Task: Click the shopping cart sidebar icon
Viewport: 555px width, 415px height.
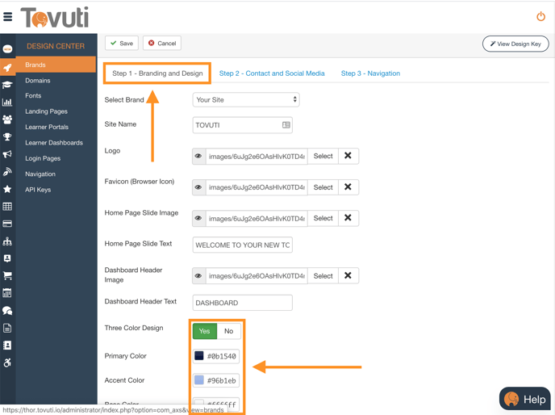Action: [x=7, y=275]
